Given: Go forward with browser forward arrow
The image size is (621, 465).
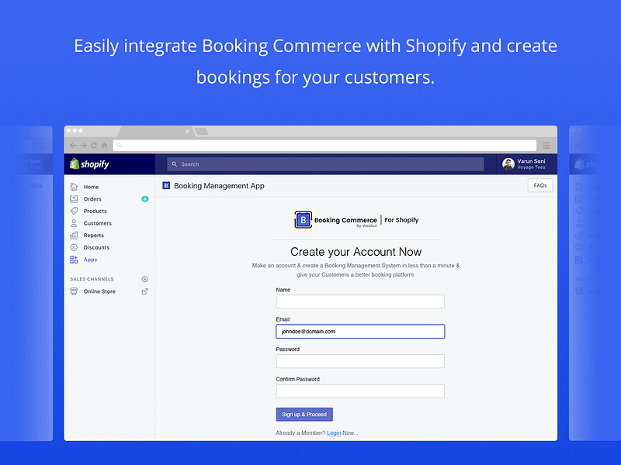Looking at the screenshot, I should click(84, 146).
